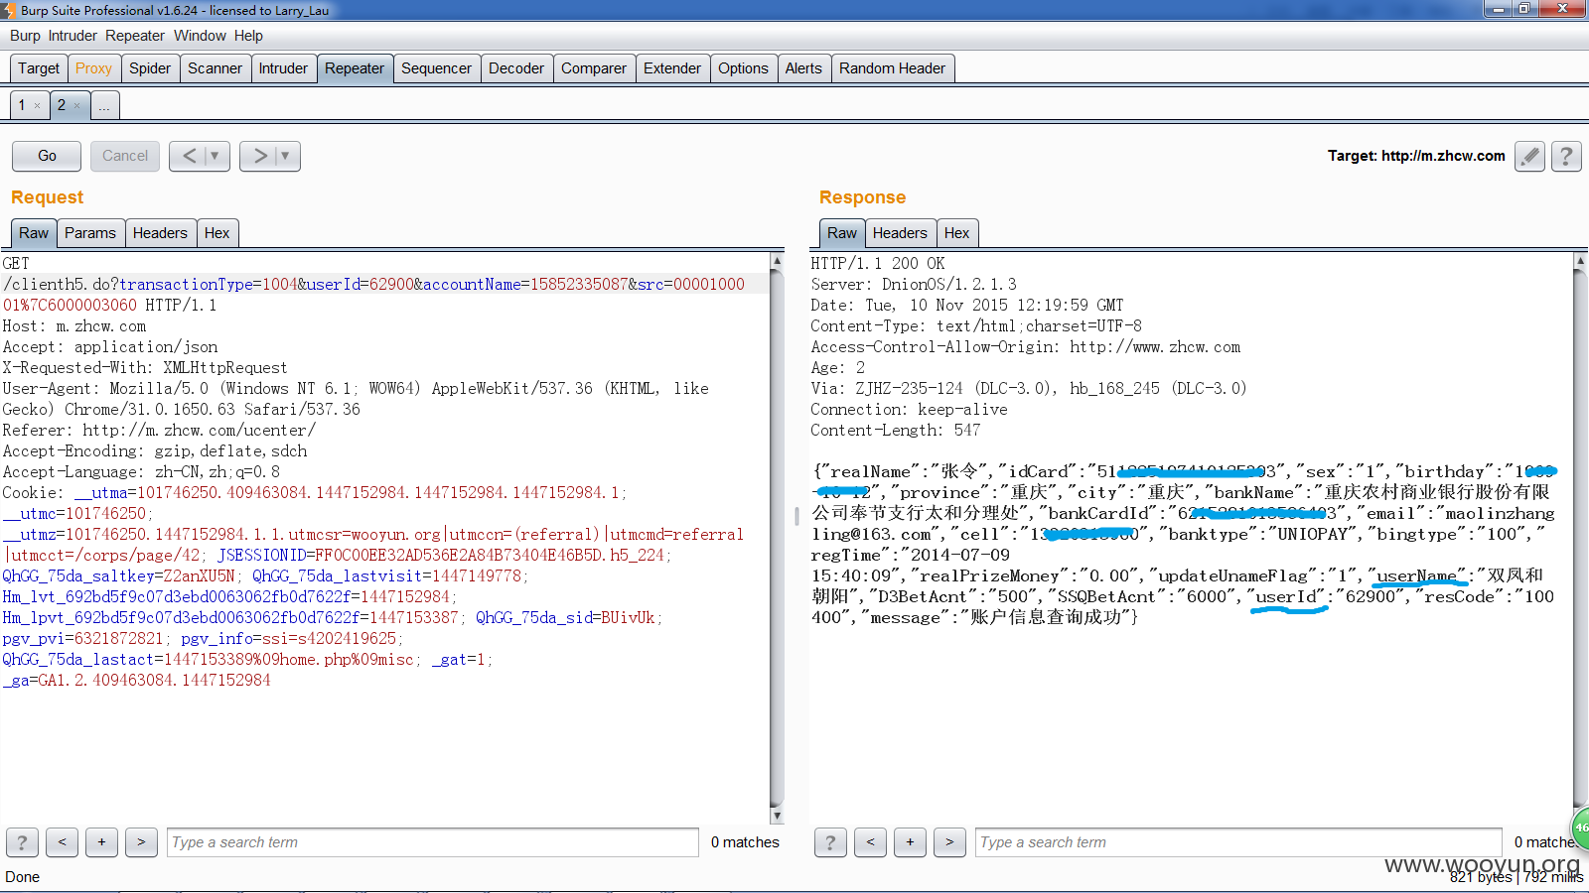This screenshot has height=893, width=1589.
Task: Click the request pane vertical scrollbar
Action: [x=777, y=538]
